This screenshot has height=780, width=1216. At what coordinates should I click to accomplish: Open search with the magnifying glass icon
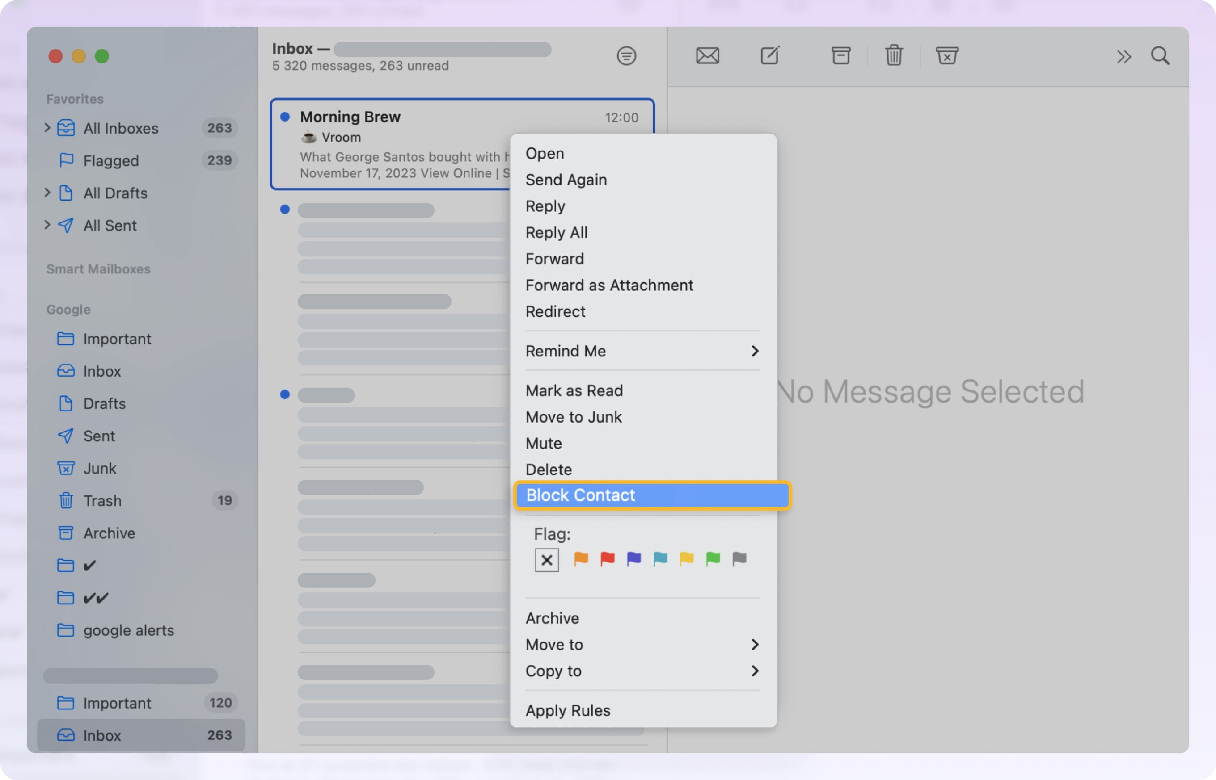[x=1160, y=56]
